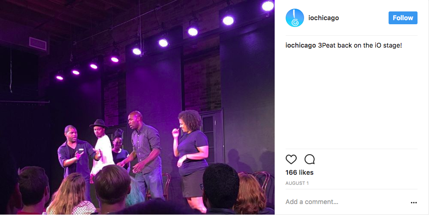Follow the iochicago account
Viewport: 429px width, 215px height.
coord(403,18)
